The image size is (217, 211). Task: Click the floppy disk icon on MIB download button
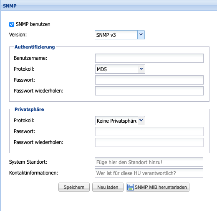coord(131,187)
